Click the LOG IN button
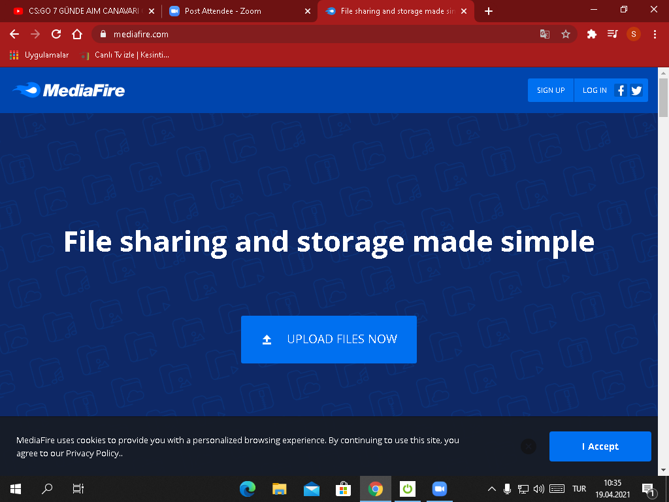Viewport: 669px width, 502px height. tap(595, 90)
